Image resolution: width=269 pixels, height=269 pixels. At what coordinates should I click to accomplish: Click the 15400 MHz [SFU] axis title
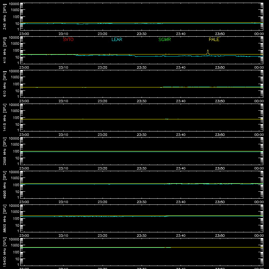tap(4, 252)
